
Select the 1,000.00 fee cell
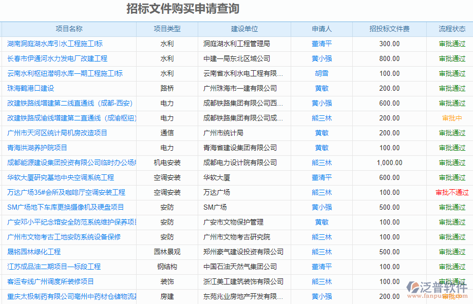click(389, 163)
